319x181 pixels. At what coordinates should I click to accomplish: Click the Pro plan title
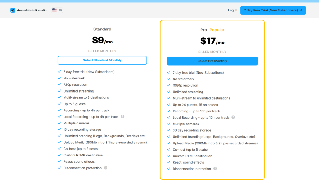coord(203,30)
